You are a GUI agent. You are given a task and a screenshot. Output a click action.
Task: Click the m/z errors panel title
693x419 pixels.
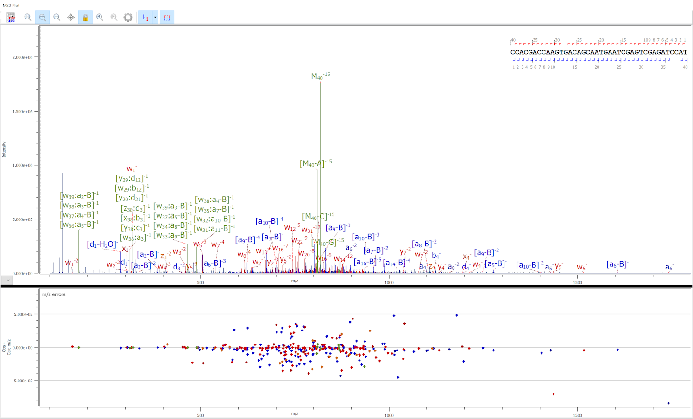(x=54, y=294)
